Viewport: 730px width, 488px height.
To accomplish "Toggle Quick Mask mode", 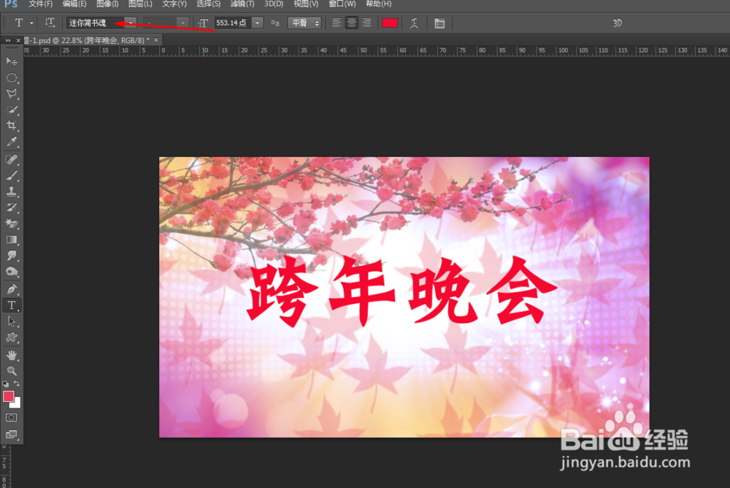I will (x=10, y=417).
